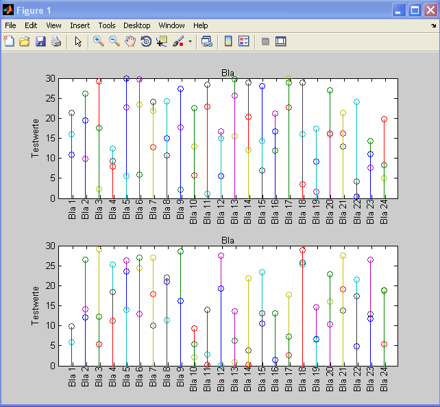Save the figure using the floppy disk icon

(40, 41)
